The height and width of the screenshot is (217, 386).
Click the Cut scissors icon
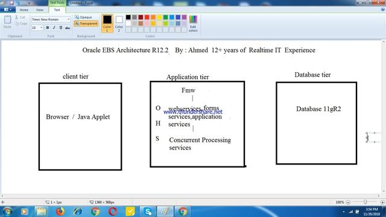17,17
